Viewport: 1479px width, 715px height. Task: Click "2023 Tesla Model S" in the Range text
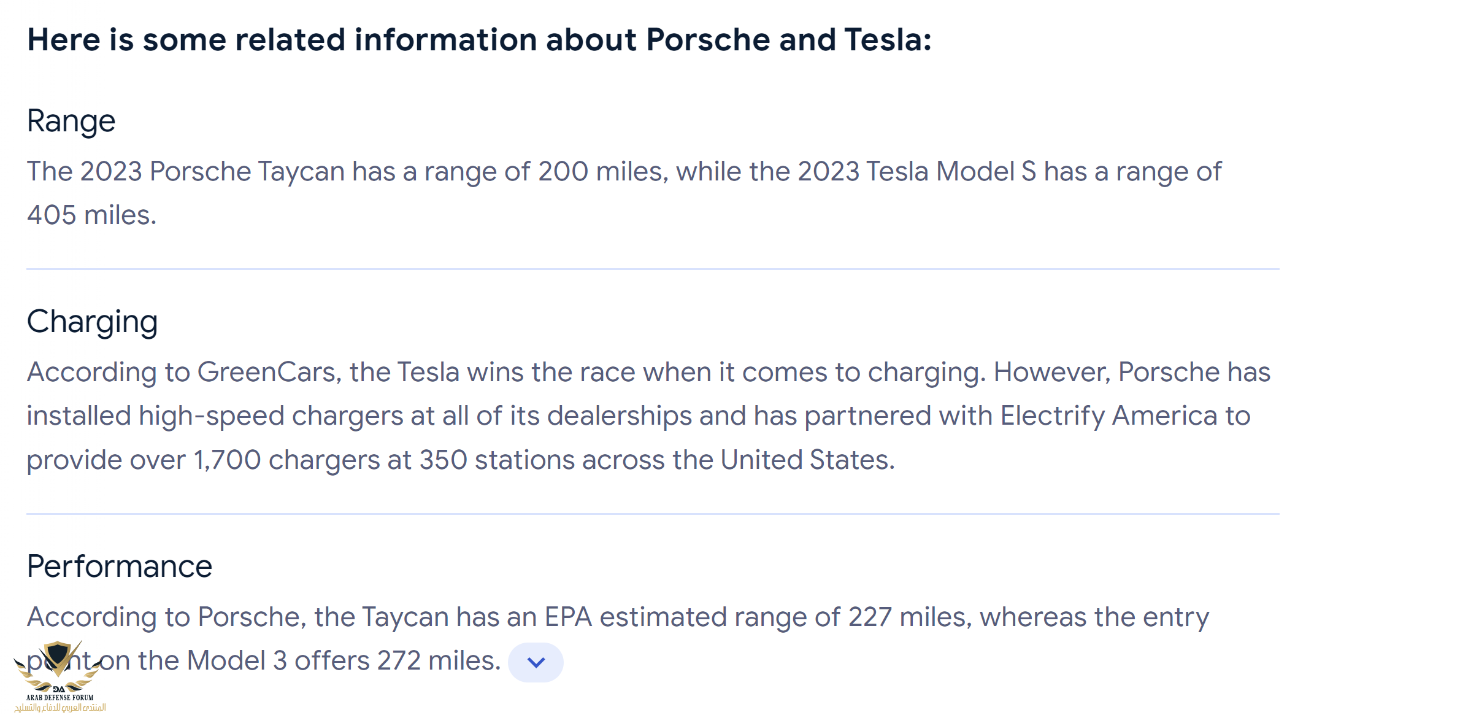[916, 172]
